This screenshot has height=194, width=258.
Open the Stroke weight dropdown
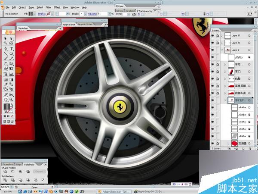coord(68,14)
